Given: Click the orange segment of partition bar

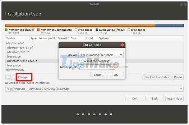Looking at the screenshot, I should point(80,25).
